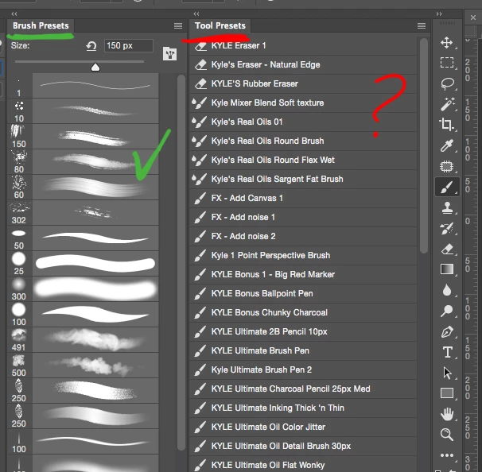
Task: Open the Brush Presets panel menu
Action: pos(178,25)
